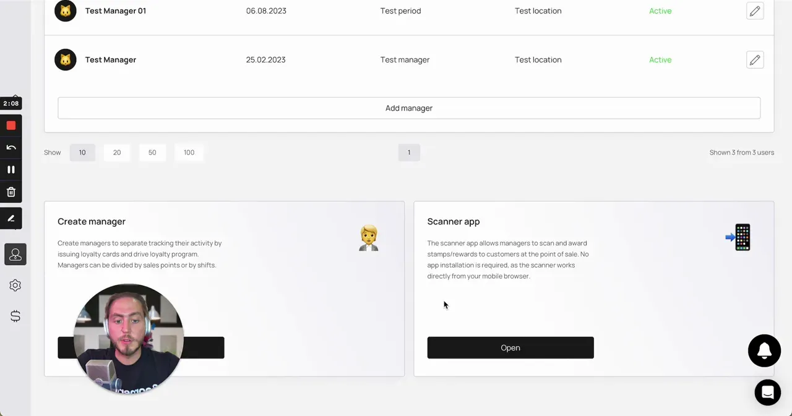Click the Test Manager 01 avatar
Screen dimensions: 792x416
point(66,11)
